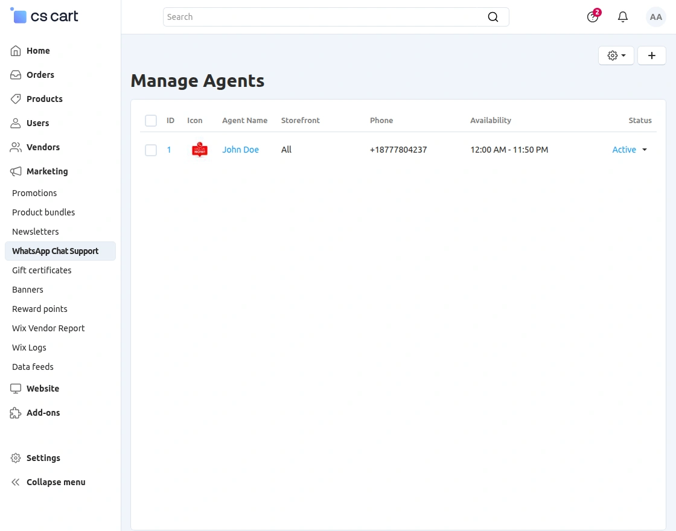Click availability 12:00 AM - 11:50 PM

[x=509, y=150]
